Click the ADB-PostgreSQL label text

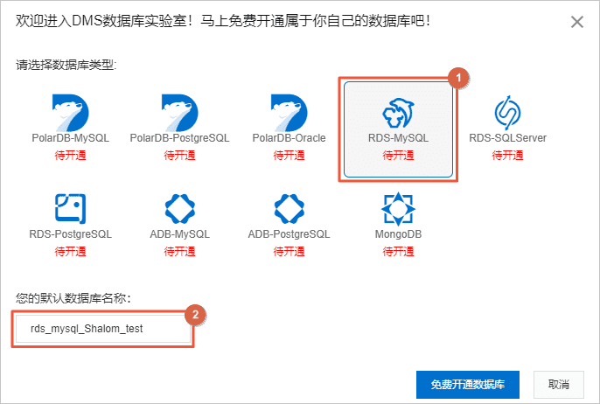pyautogui.click(x=289, y=233)
